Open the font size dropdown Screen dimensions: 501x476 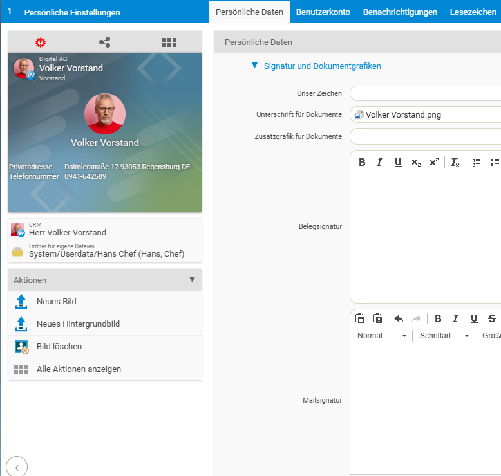[491, 336]
